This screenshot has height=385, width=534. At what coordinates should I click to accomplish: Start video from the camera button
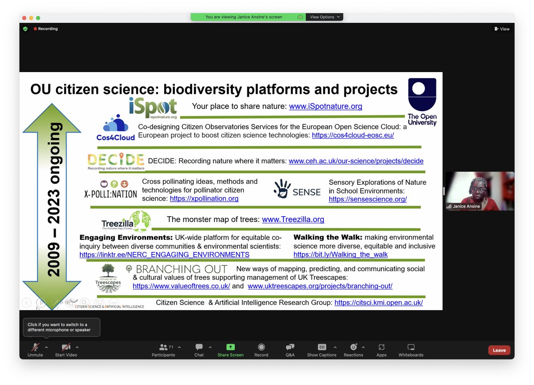66,349
